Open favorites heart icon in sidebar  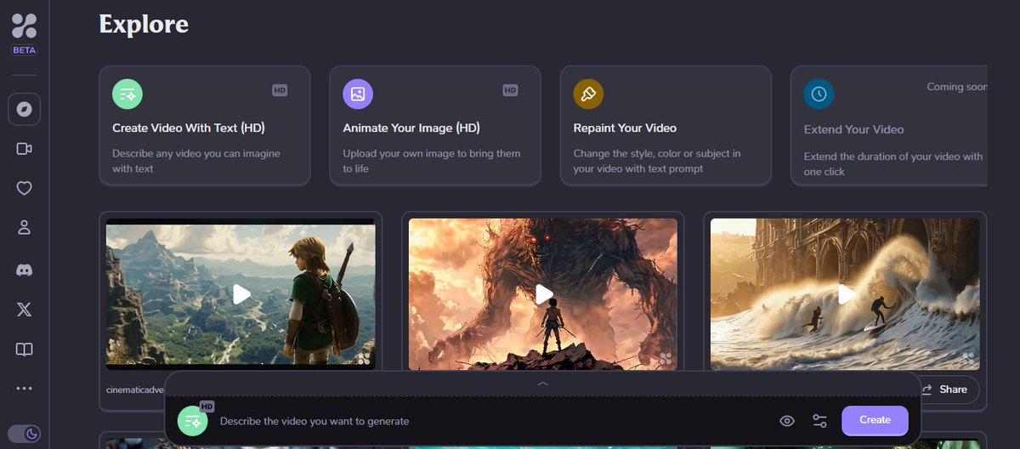tap(24, 188)
